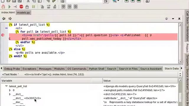This screenshot has height=106, width=189.
Task: Click the run-to-cursor arrow icon
Action: (15, 6)
